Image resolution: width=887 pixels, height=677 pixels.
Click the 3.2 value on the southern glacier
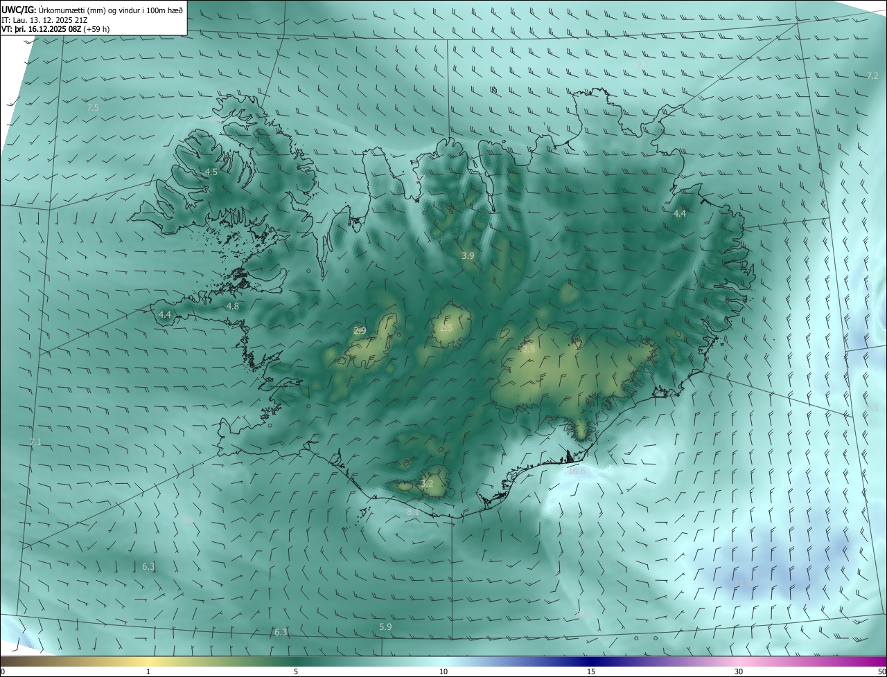coord(427,484)
